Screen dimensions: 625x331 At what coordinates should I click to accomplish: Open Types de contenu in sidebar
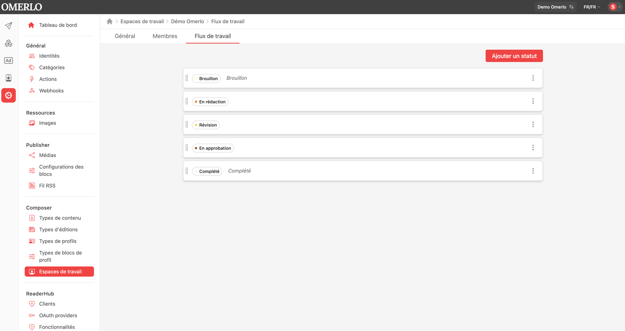tap(60, 218)
